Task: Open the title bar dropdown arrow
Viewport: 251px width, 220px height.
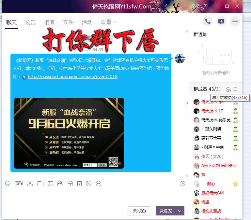Action: point(206,6)
